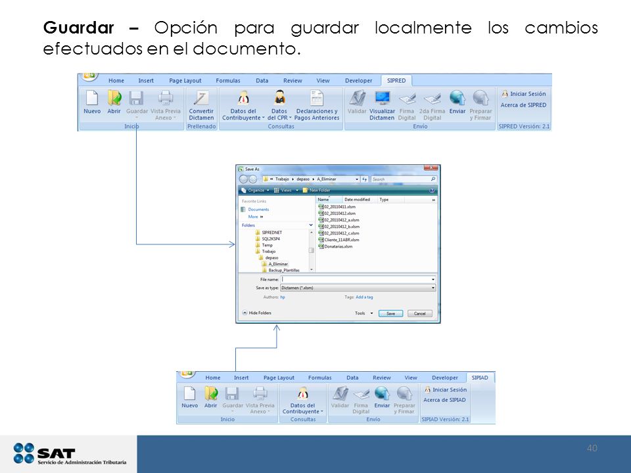This screenshot has height=473, width=631.
Task: Open Insert tab in SIPIAD ribbon
Action: click(x=241, y=378)
